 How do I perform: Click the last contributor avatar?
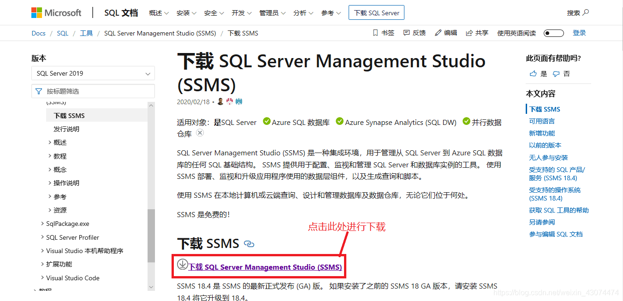[239, 101]
